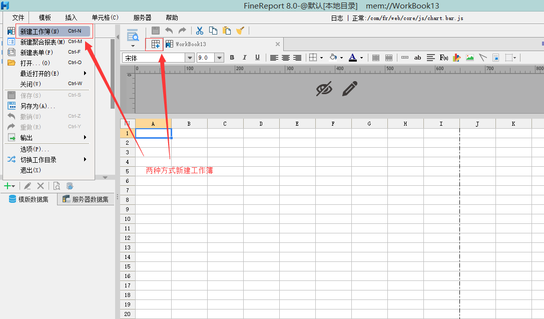The width and height of the screenshot is (544, 319).
Task: Click the preview report icon
Action: tap(133, 36)
